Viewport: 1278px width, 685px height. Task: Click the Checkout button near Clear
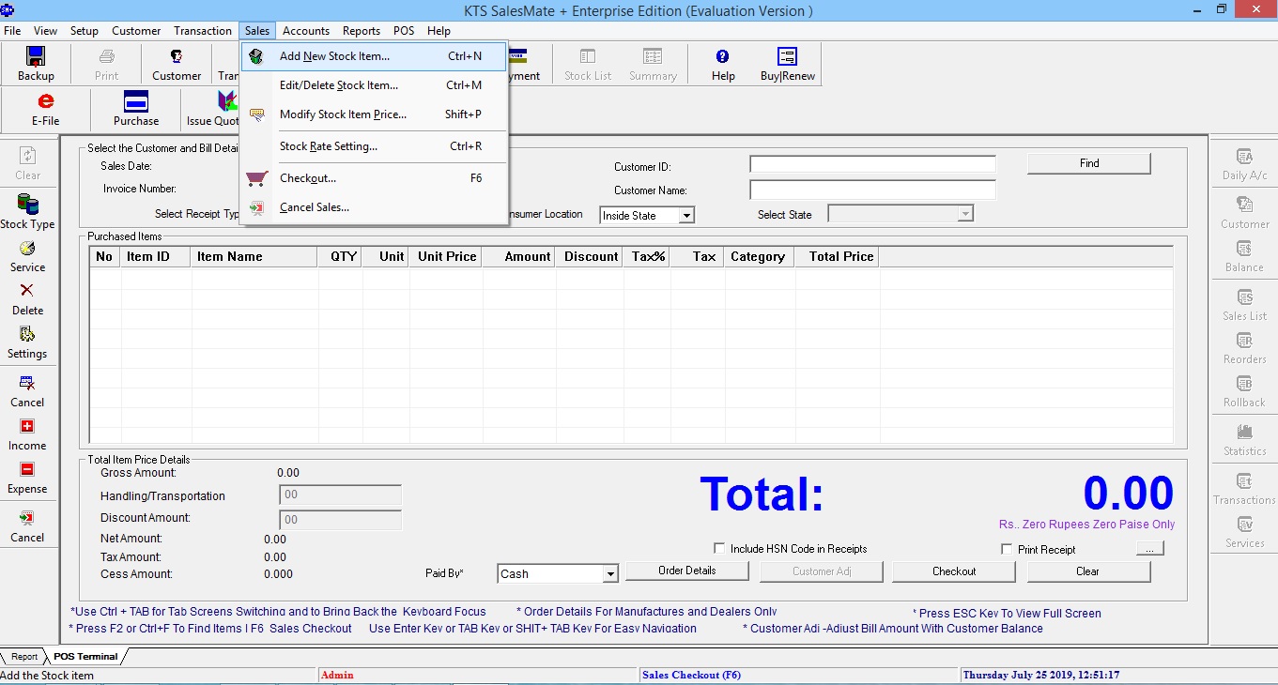(x=954, y=571)
